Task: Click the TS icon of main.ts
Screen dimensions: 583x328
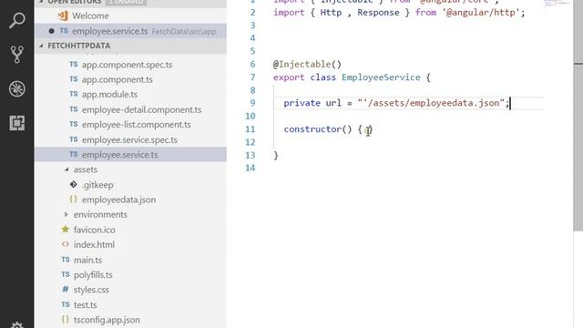Action: tap(66, 260)
